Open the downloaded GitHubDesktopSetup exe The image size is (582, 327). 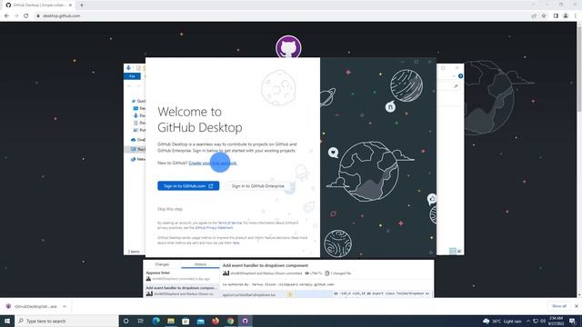click(33, 306)
